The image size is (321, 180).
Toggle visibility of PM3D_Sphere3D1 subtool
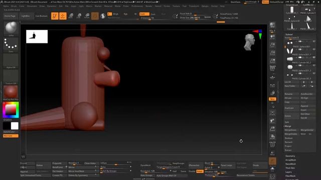[314, 41]
